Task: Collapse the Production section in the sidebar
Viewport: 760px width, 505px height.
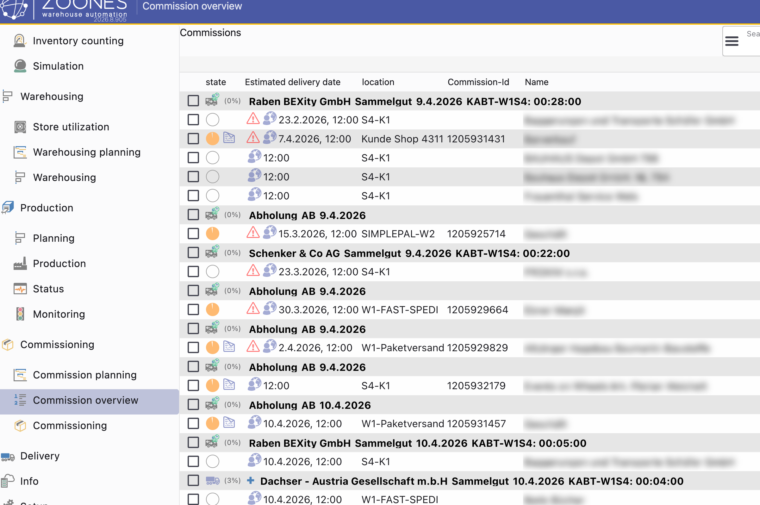Action: [x=47, y=208]
